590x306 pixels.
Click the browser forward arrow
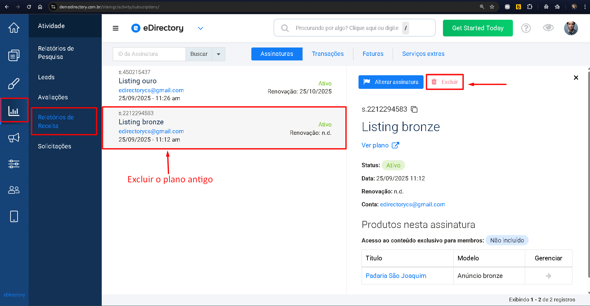pos(18,7)
